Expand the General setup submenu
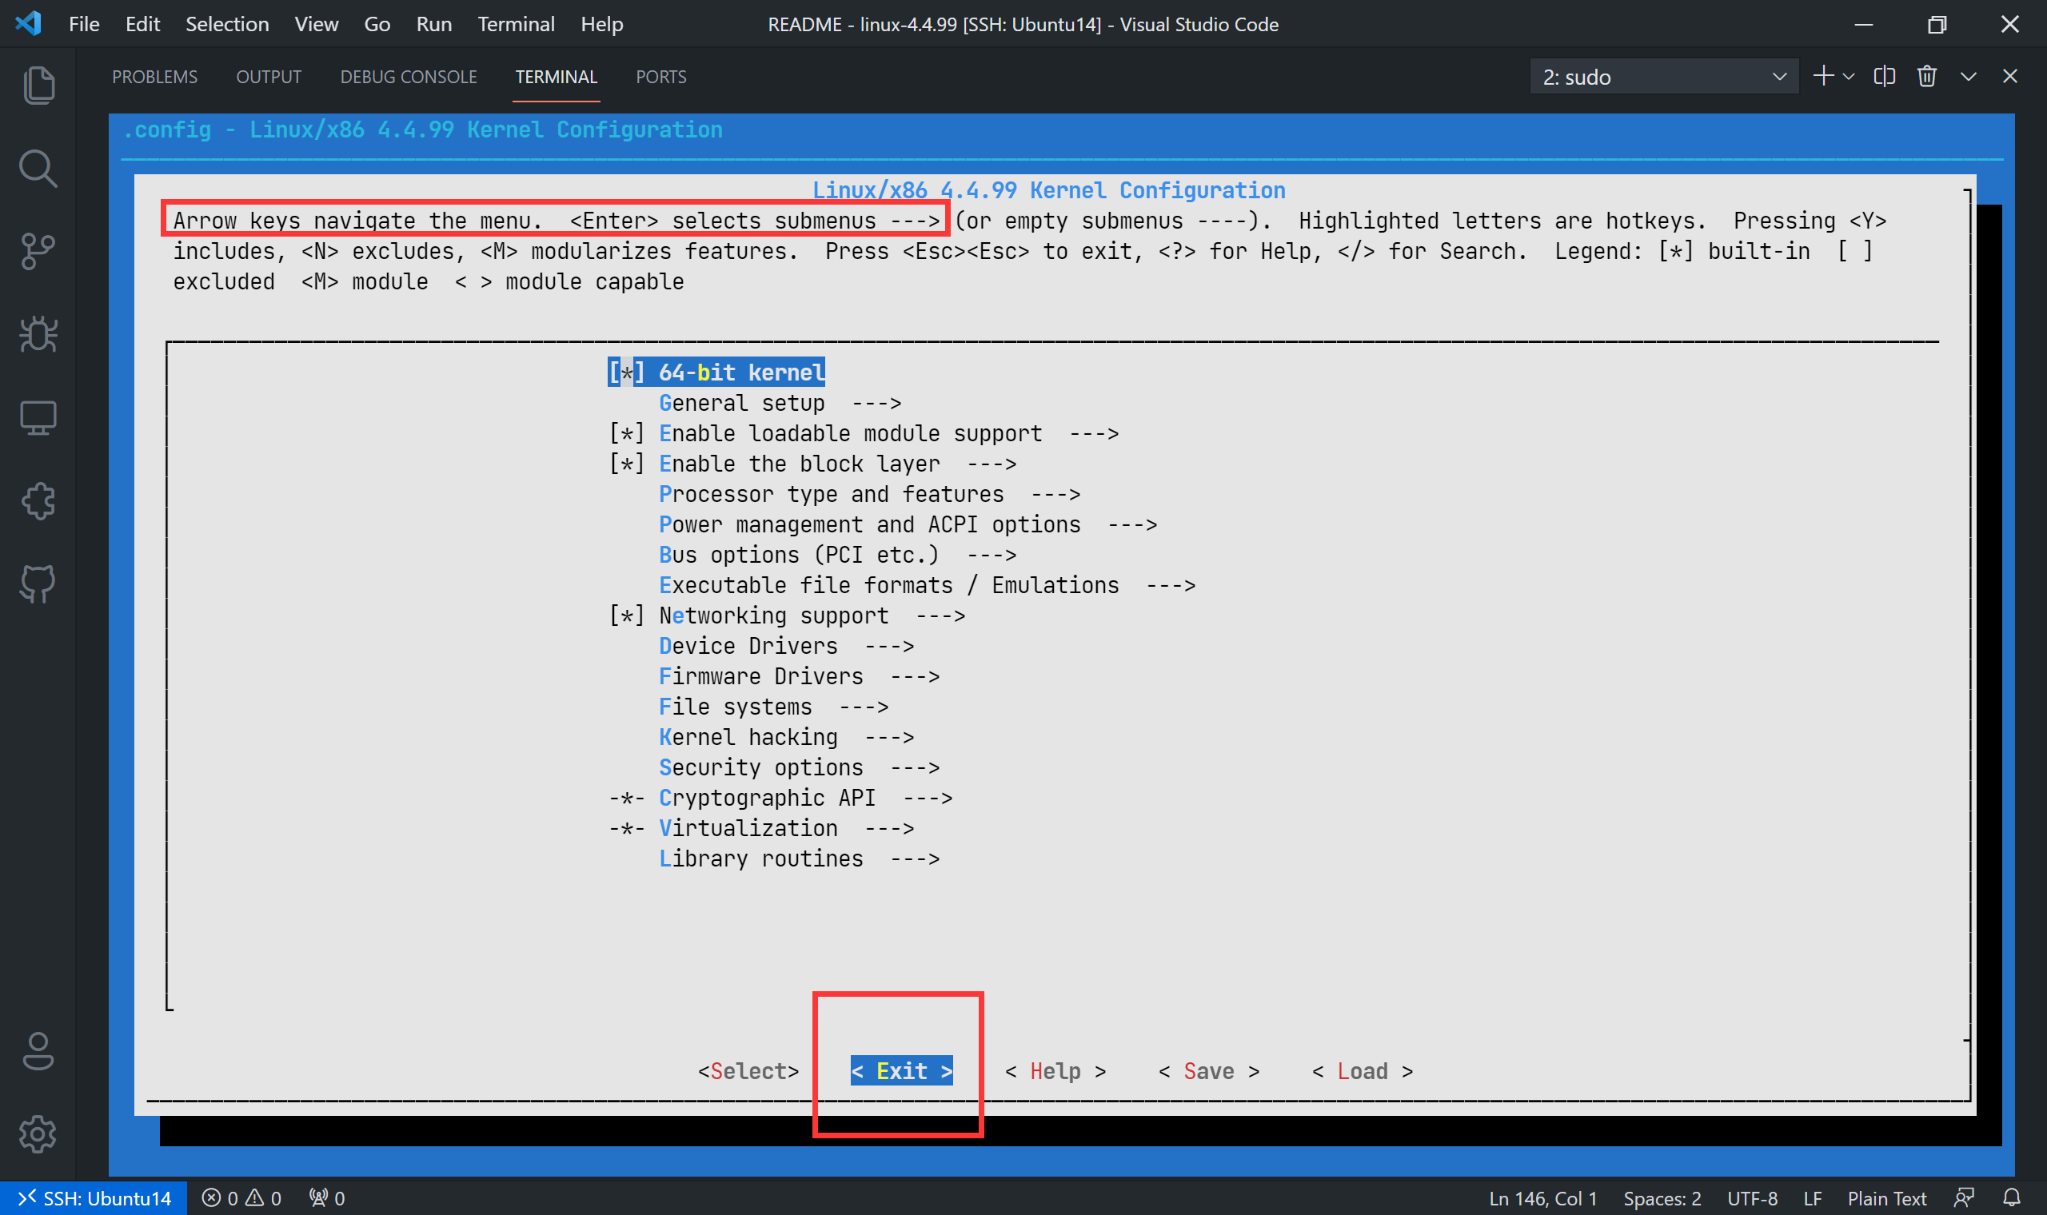 click(x=780, y=403)
